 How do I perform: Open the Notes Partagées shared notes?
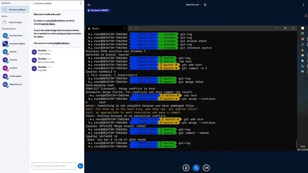pyautogui.click(x=15, y=23)
